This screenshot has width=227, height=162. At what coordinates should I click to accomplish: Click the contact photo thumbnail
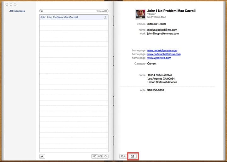(140, 14)
